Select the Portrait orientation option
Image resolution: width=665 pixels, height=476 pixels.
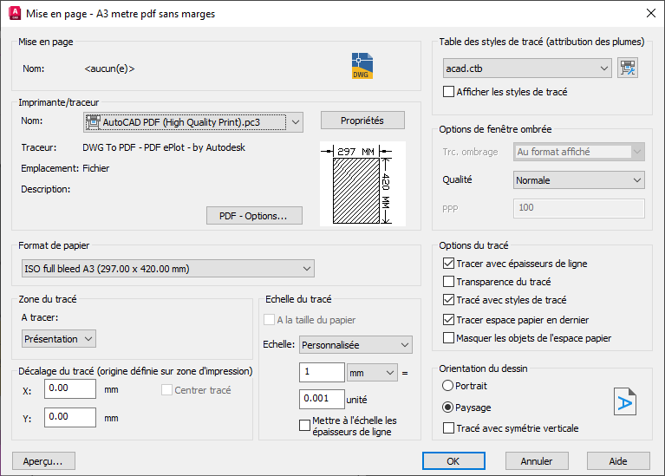pos(448,385)
